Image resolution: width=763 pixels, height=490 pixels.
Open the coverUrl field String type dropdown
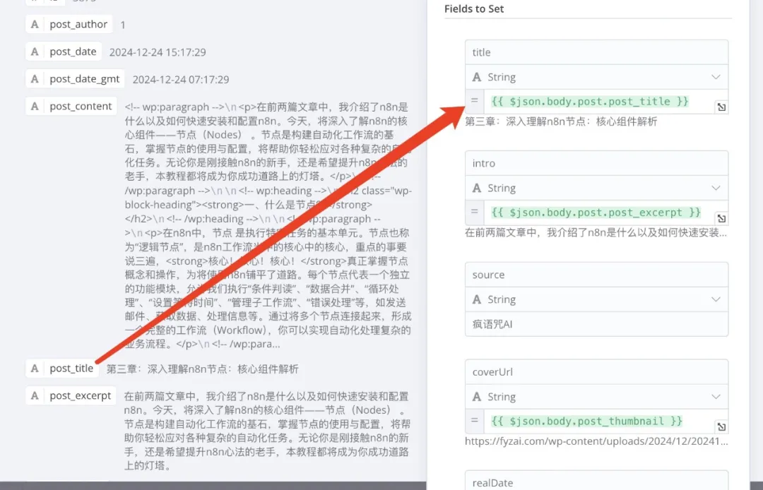tap(596, 397)
